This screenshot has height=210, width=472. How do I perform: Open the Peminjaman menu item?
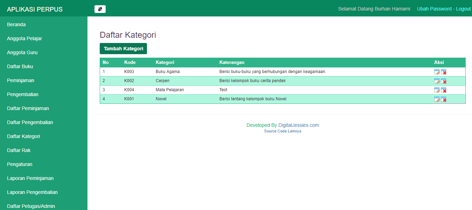[x=21, y=80]
